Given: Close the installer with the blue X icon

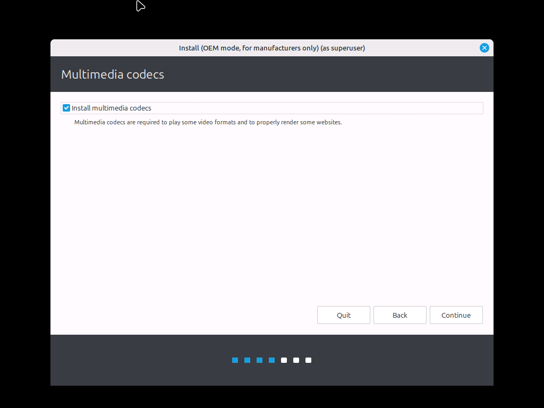Looking at the screenshot, I should pyautogui.click(x=484, y=48).
